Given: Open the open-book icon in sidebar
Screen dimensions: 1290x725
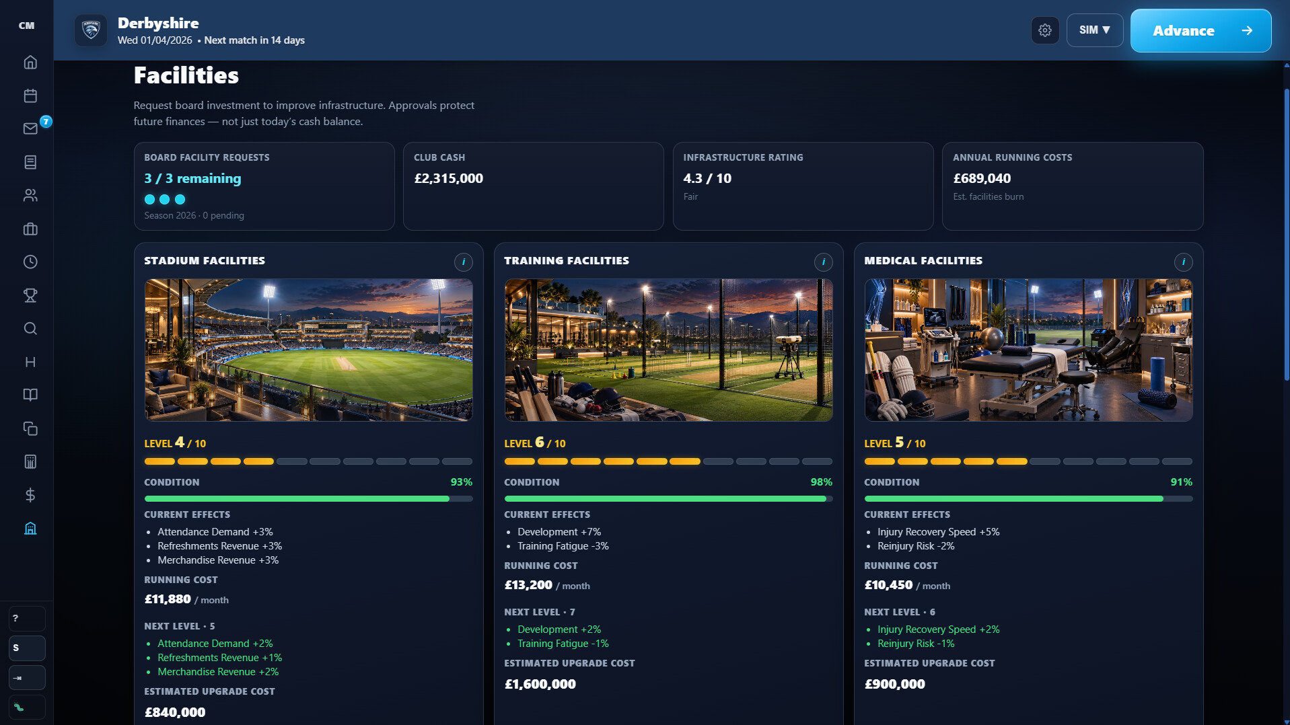Looking at the screenshot, I should (30, 395).
